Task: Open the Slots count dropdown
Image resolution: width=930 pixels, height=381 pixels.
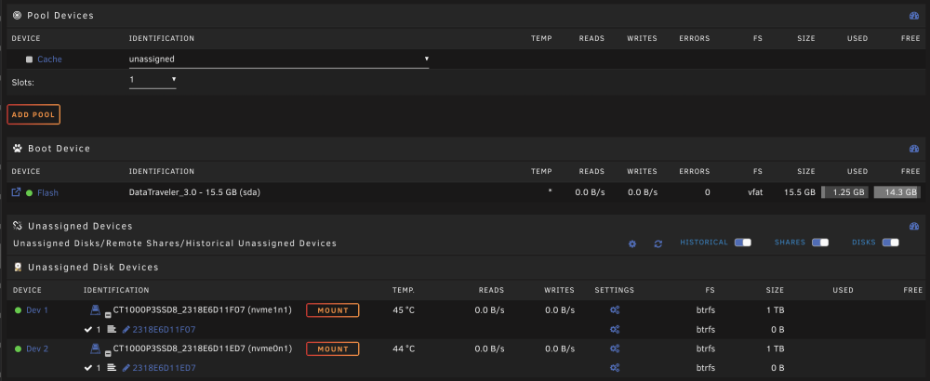Action: 153,79
